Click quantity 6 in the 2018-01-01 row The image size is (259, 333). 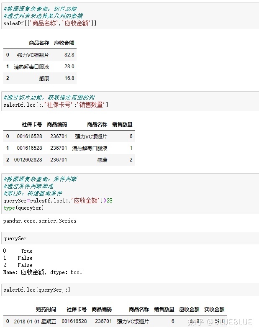pyautogui.click(x=173, y=321)
